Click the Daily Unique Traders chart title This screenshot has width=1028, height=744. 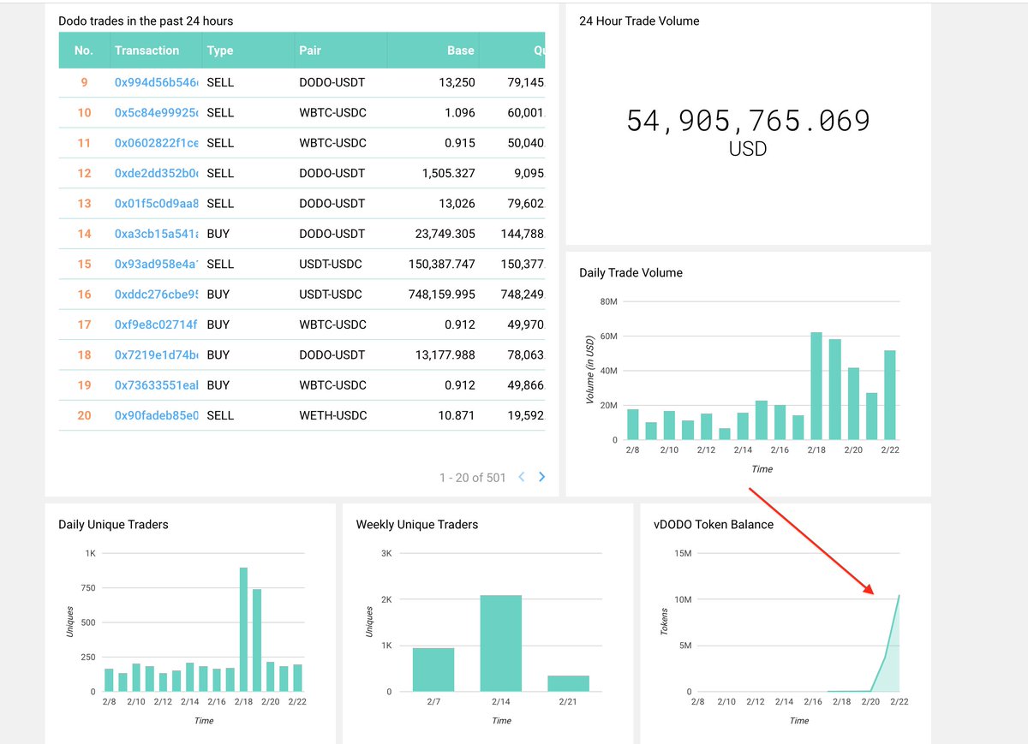(x=113, y=524)
